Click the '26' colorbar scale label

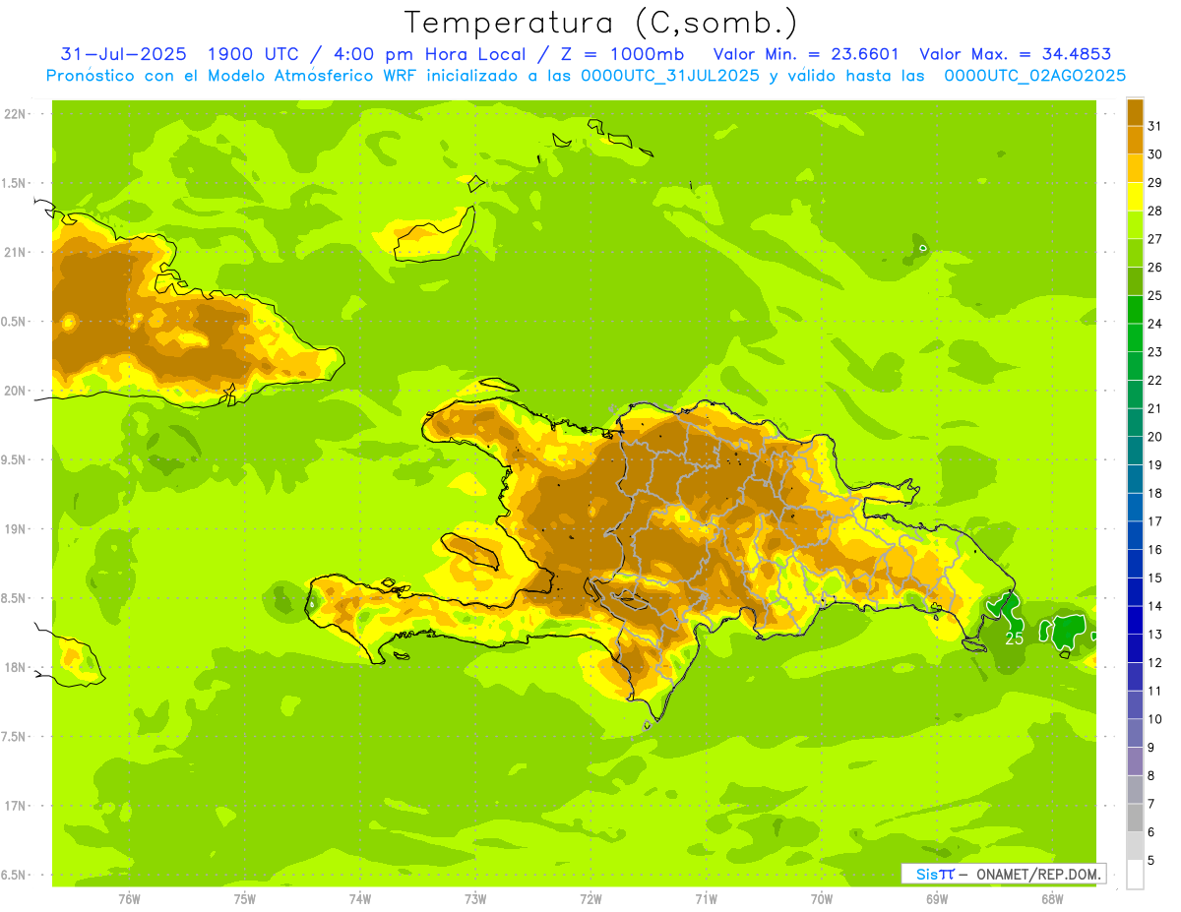pyautogui.click(x=1154, y=268)
